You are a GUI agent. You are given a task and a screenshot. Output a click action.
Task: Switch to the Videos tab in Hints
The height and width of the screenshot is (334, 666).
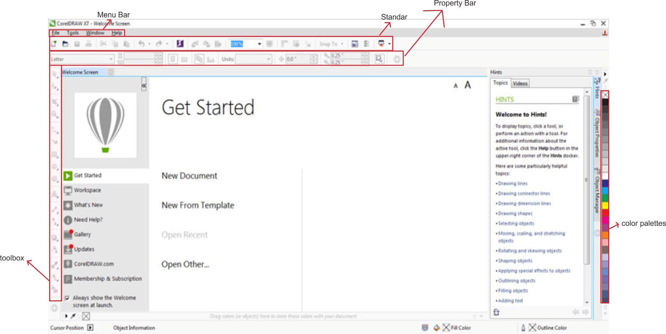click(x=520, y=84)
